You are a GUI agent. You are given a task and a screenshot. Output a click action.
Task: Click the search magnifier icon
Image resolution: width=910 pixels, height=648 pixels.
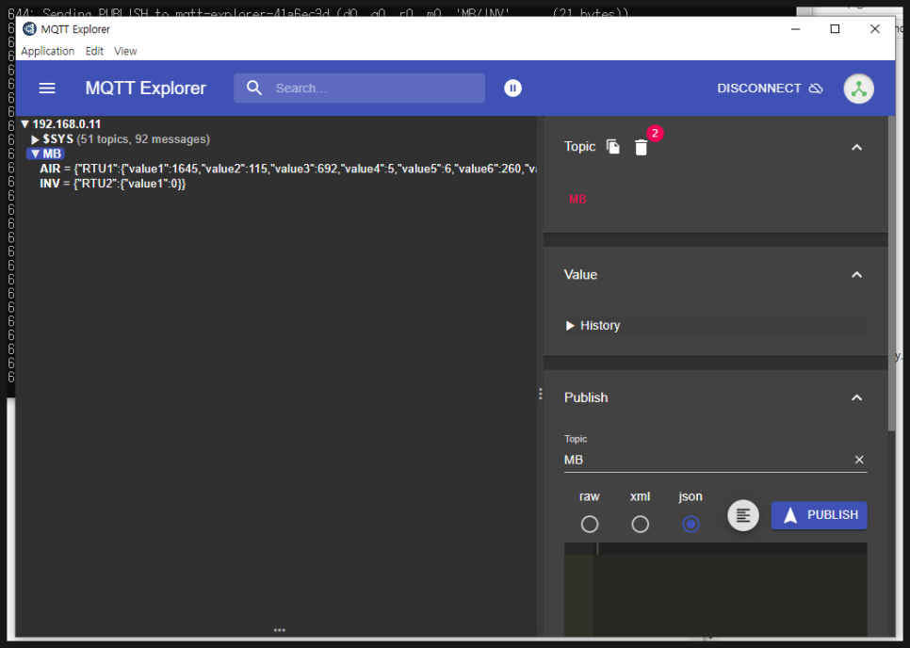tap(254, 89)
